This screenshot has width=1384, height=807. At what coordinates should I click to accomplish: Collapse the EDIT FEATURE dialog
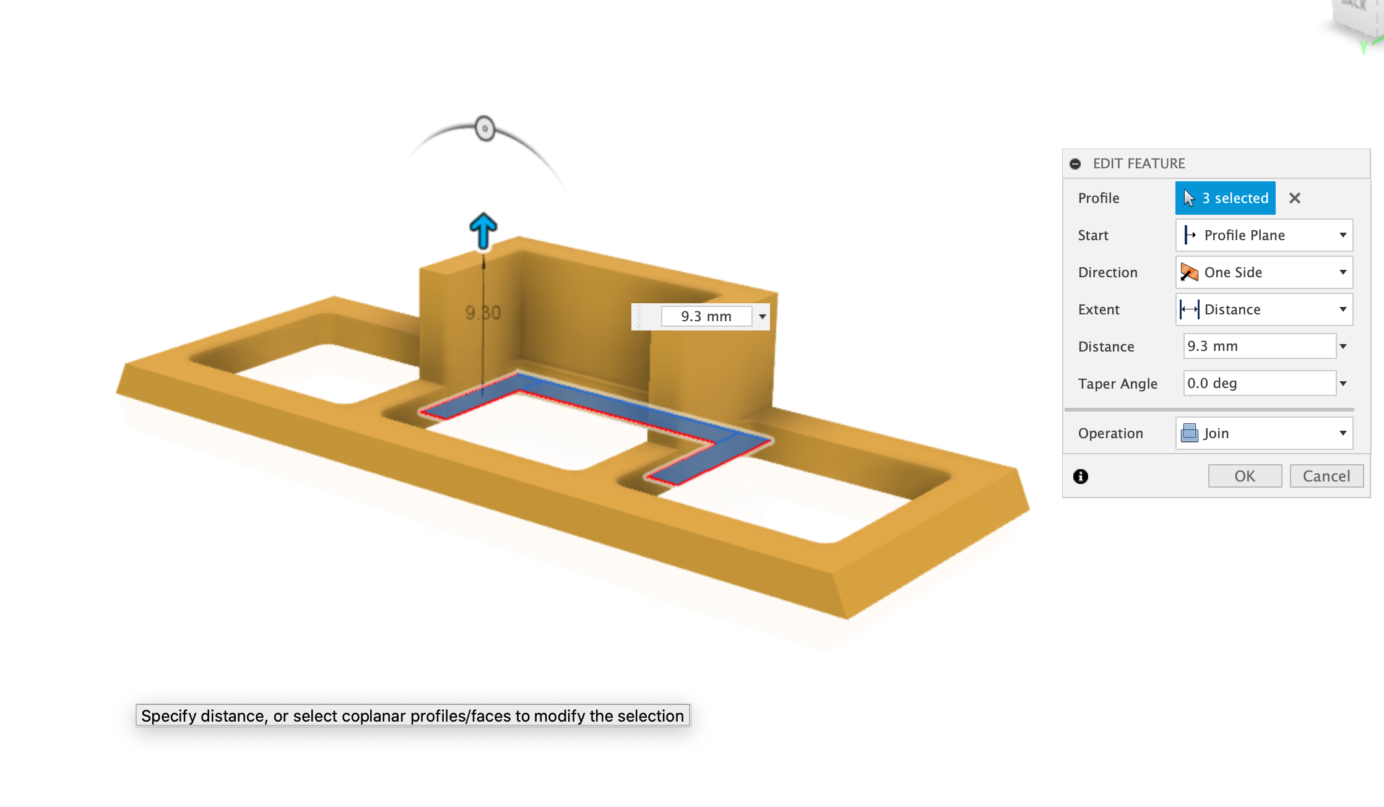(x=1075, y=164)
